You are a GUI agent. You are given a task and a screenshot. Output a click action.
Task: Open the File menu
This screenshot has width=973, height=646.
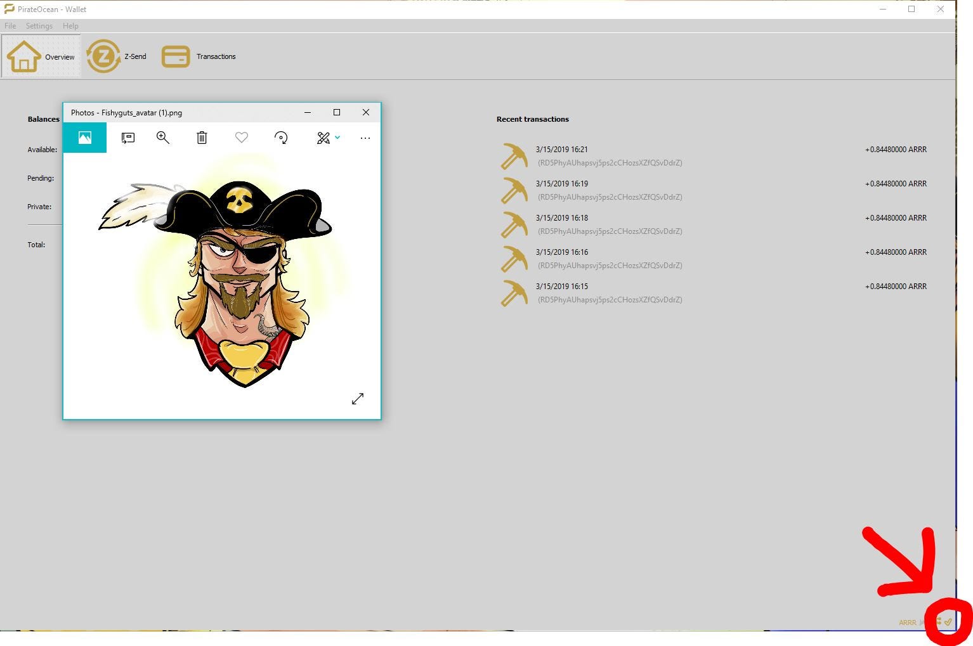pos(10,25)
